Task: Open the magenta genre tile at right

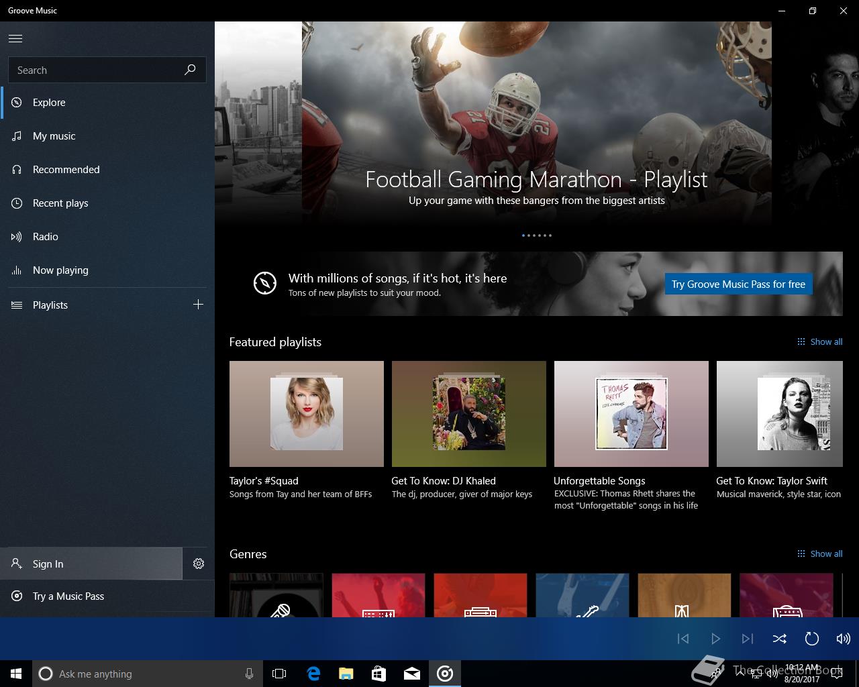Action: [787, 595]
